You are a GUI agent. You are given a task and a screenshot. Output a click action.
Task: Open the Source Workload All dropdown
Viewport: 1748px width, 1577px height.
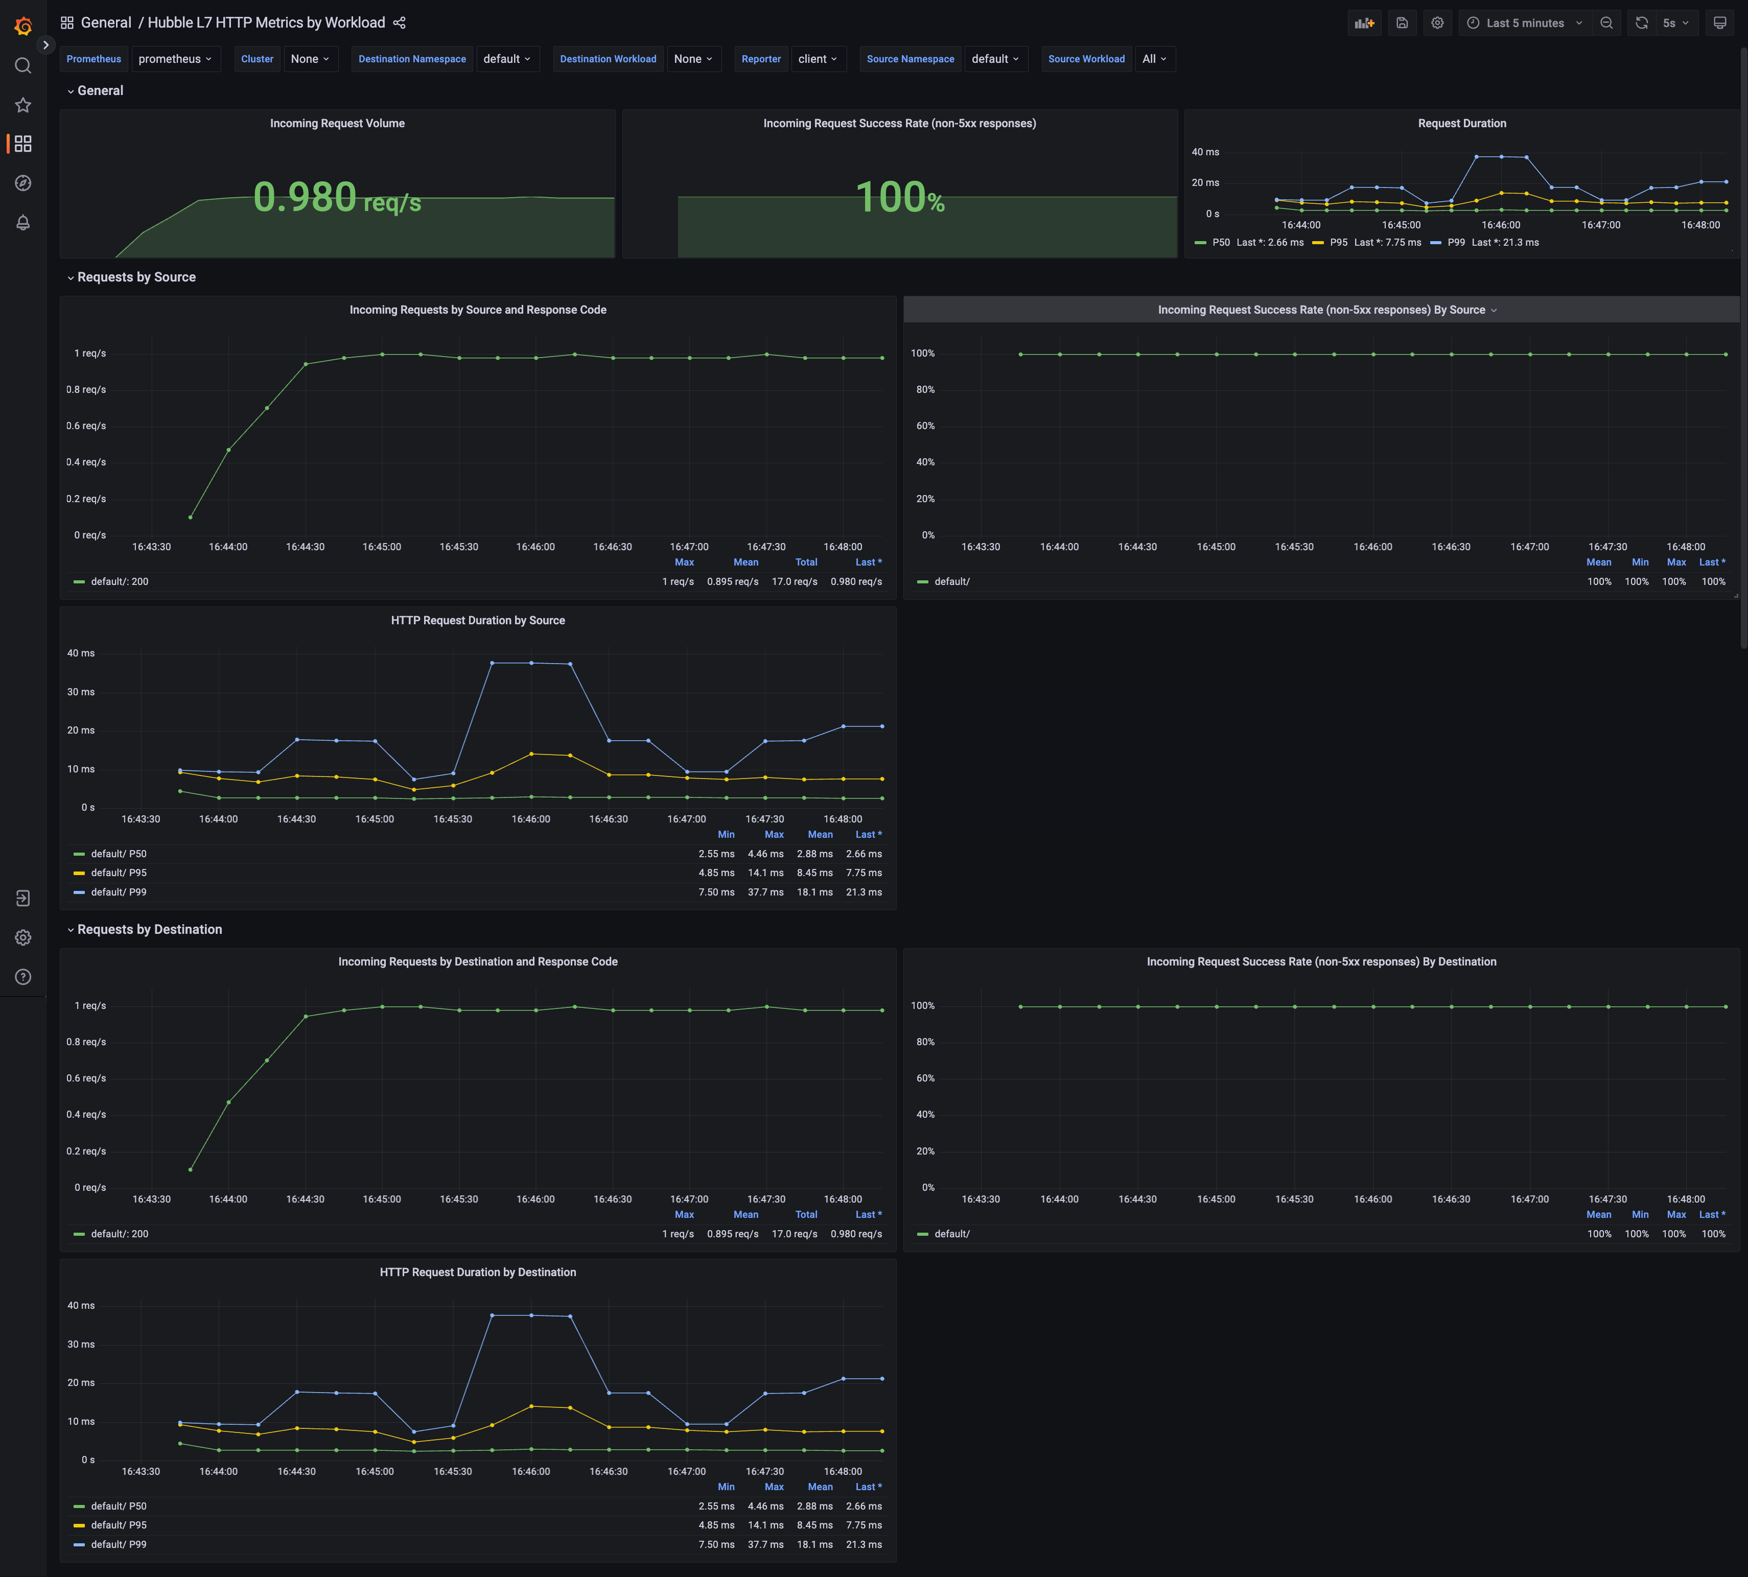click(1153, 59)
